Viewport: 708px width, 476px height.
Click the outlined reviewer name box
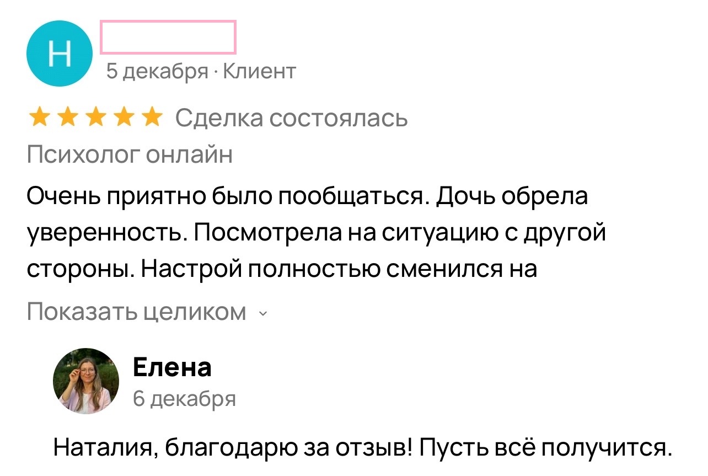pos(168,37)
